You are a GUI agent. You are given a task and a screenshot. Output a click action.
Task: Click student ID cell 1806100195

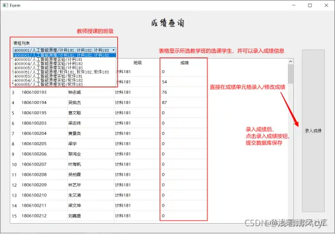(x=44, y=112)
